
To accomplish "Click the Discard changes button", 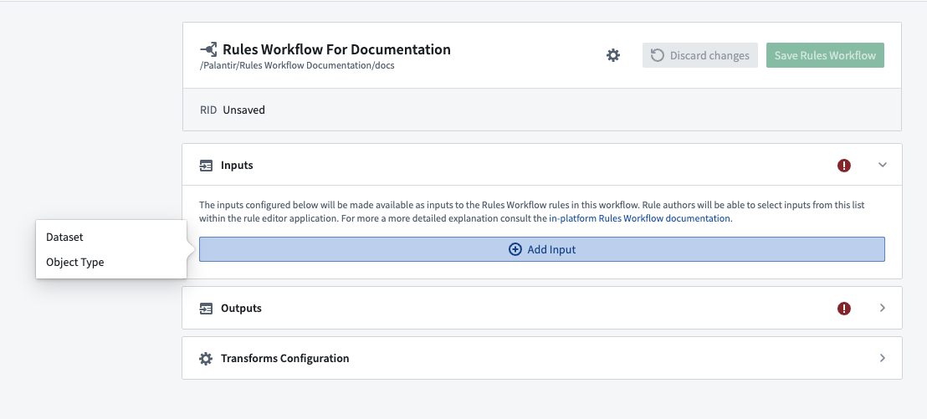I will pyautogui.click(x=700, y=55).
